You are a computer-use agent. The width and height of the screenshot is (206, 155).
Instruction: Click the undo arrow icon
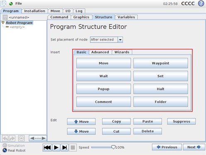coord(5,138)
